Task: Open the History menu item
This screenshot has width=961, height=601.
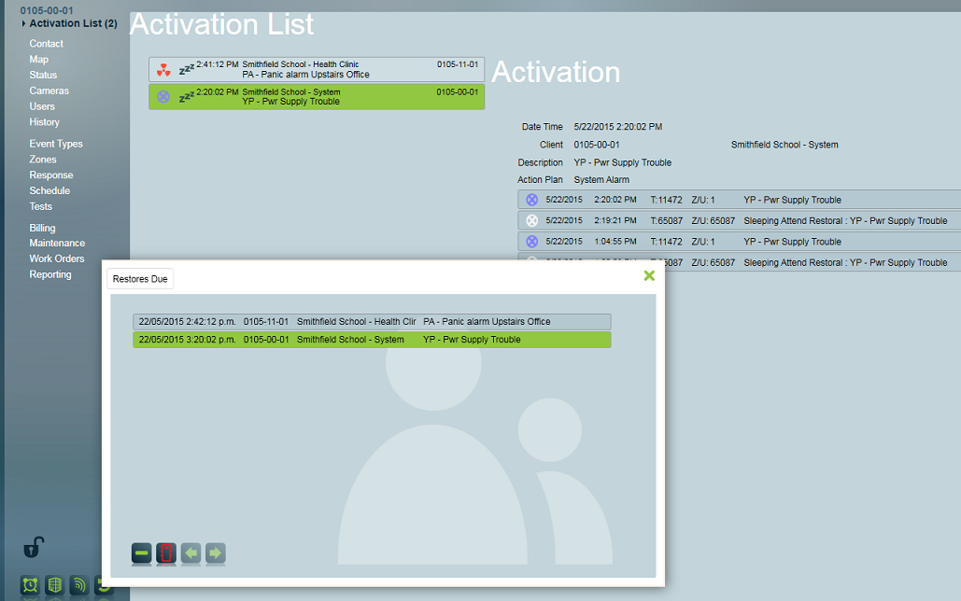Action: point(44,122)
